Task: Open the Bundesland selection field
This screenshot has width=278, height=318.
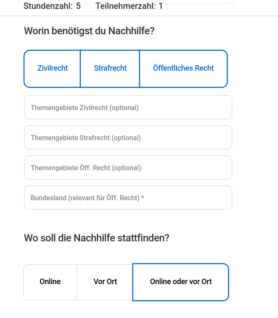Action: [x=128, y=198]
